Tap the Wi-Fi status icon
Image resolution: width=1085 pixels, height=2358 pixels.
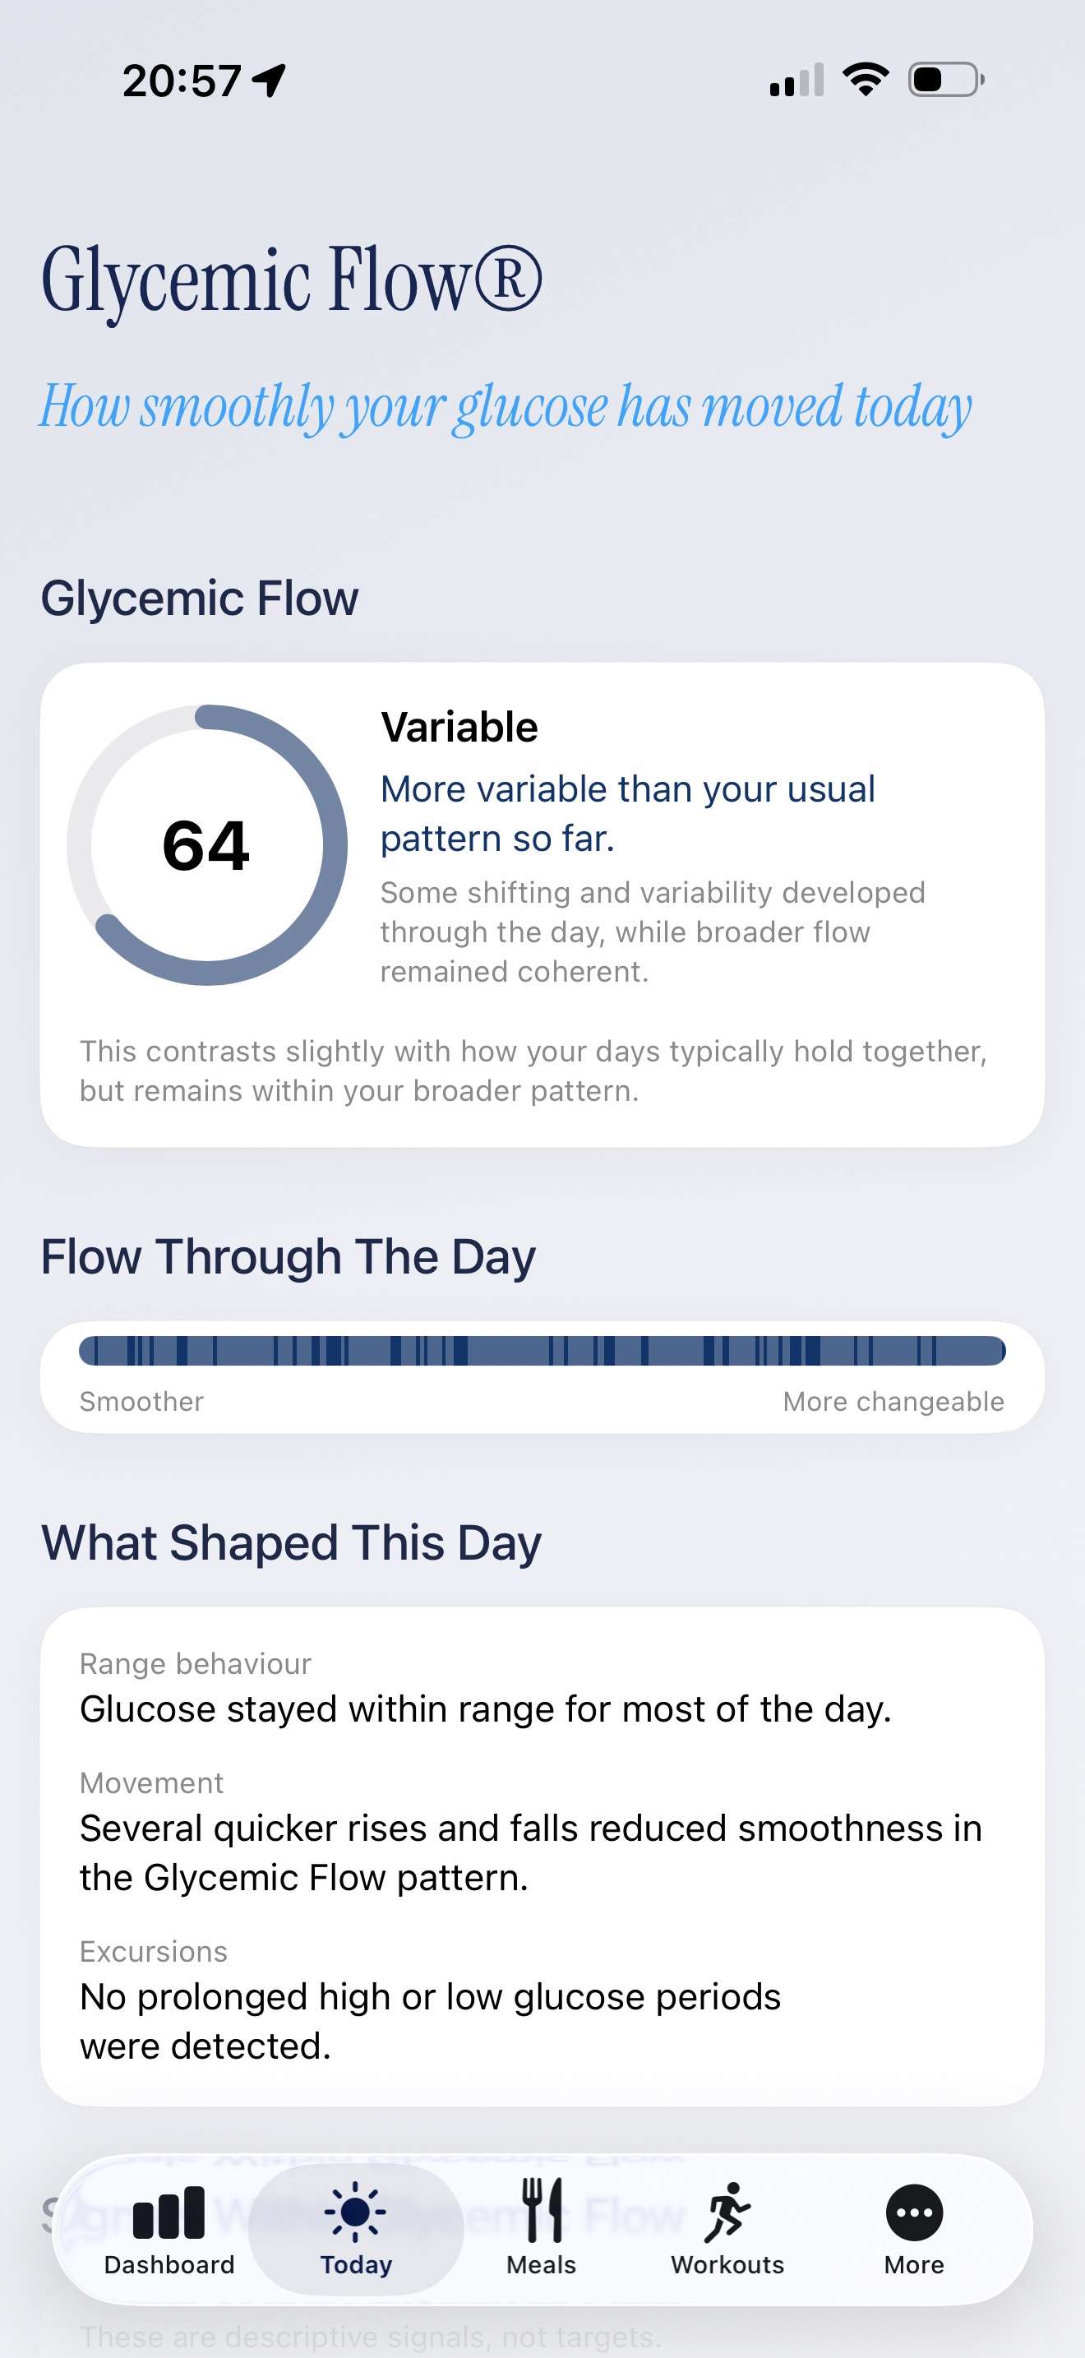[866, 80]
